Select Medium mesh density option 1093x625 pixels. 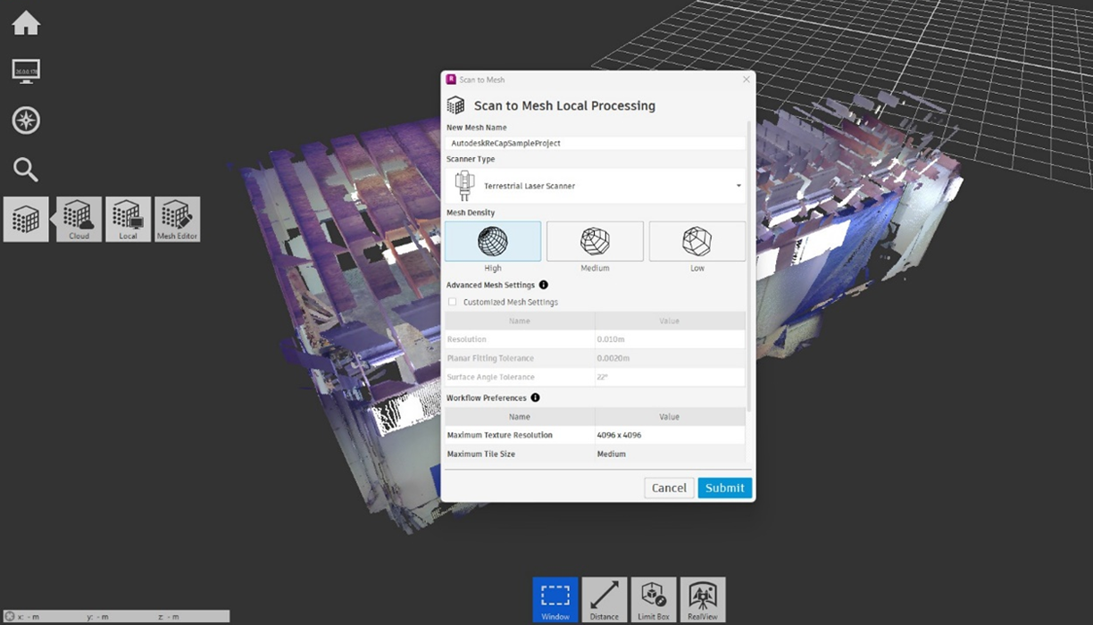coord(595,241)
